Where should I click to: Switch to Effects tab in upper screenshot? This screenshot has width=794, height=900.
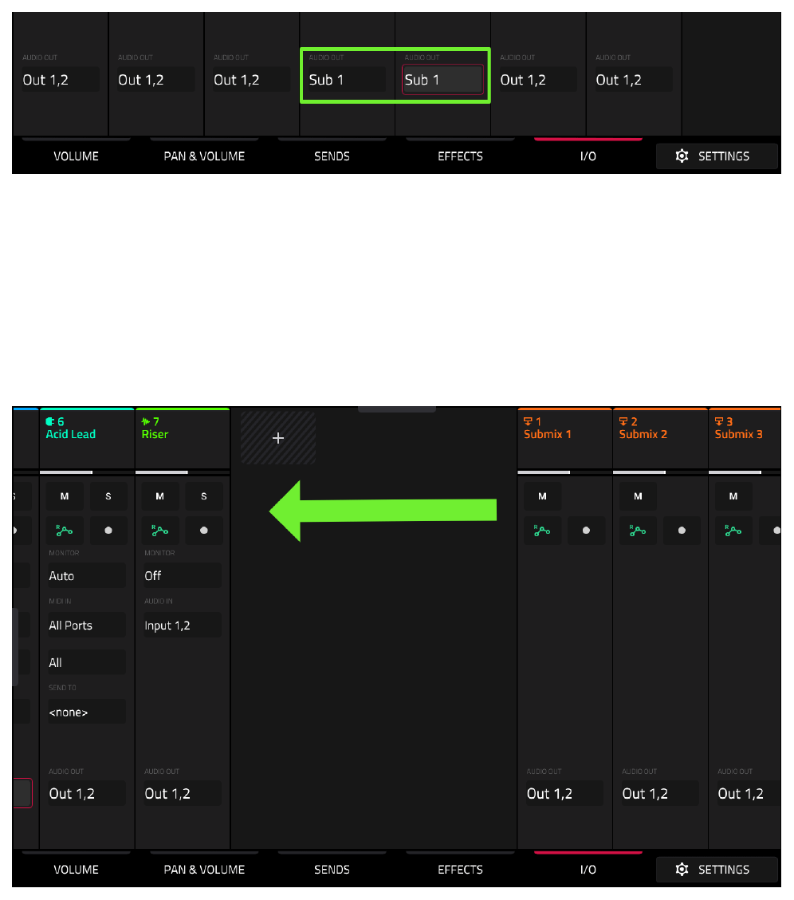coord(460,156)
